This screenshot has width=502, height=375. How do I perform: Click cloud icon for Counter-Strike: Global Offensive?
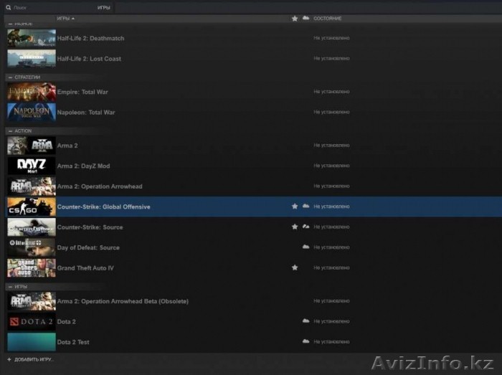(306, 206)
